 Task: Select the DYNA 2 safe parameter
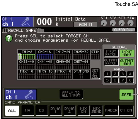coord(70,110)
